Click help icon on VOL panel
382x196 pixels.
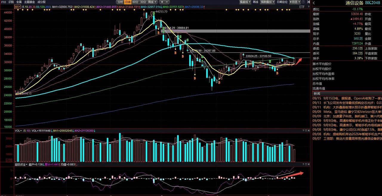303,131
